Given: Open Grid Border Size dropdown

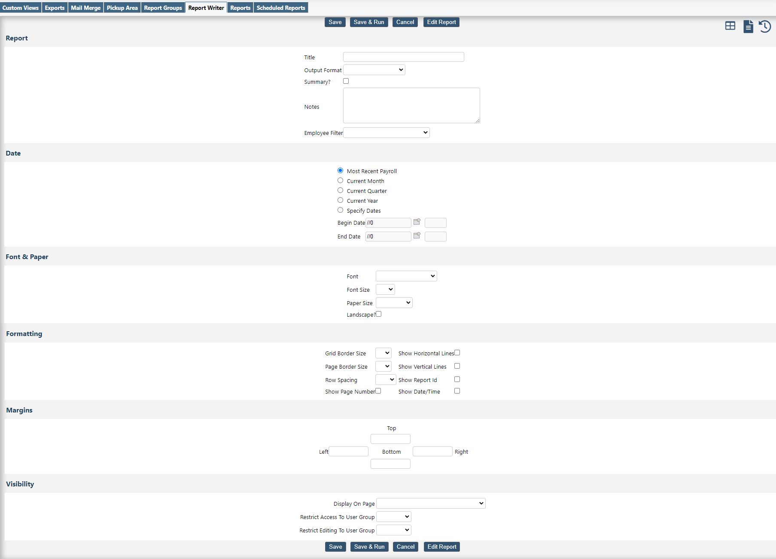Looking at the screenshot, I should pos(383,353).
